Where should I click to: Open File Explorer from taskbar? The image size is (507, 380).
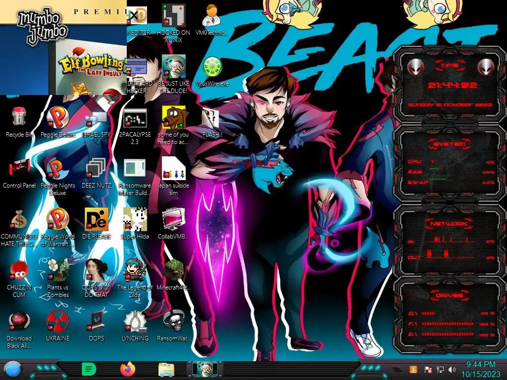coord(166,370)
